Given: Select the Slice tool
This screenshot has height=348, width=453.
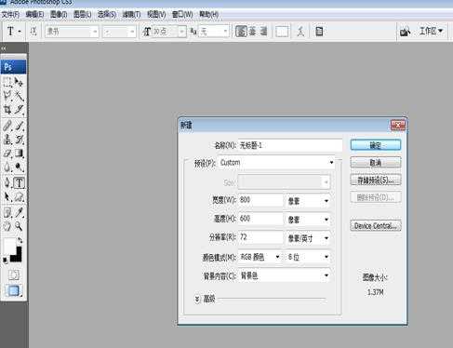Looking at the screenshot, I should tap(19, 110).
